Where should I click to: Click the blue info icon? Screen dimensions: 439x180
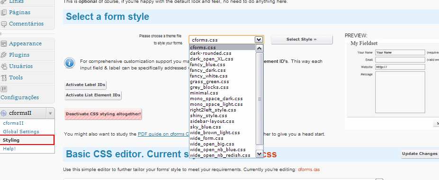[70, 63]
